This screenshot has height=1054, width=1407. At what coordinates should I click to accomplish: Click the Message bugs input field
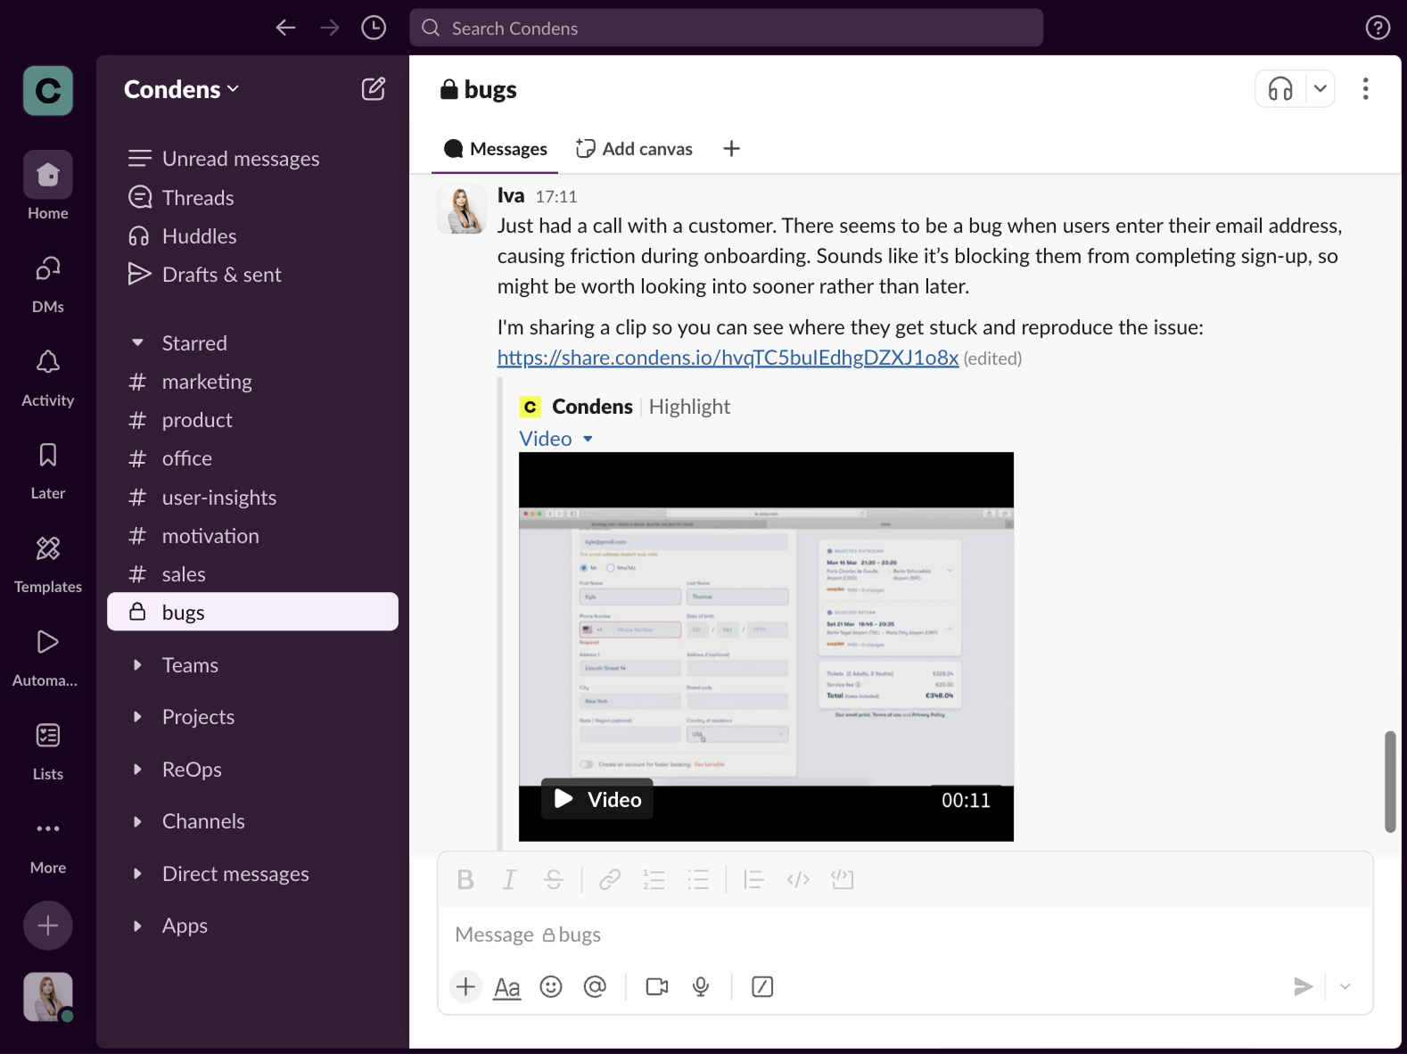[904, 935]
